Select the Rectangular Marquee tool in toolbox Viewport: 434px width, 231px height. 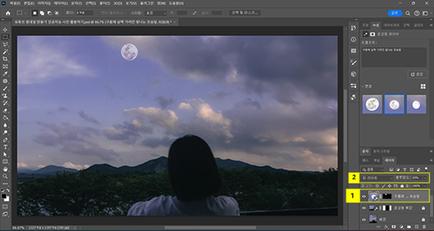pyautogui.click(x=5, y=37)
